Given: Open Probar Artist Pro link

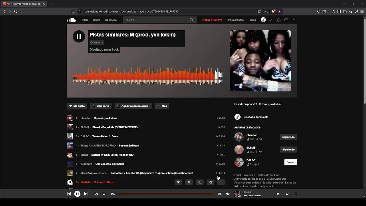Looking at the screenshot, I should (x=212, y=20).
